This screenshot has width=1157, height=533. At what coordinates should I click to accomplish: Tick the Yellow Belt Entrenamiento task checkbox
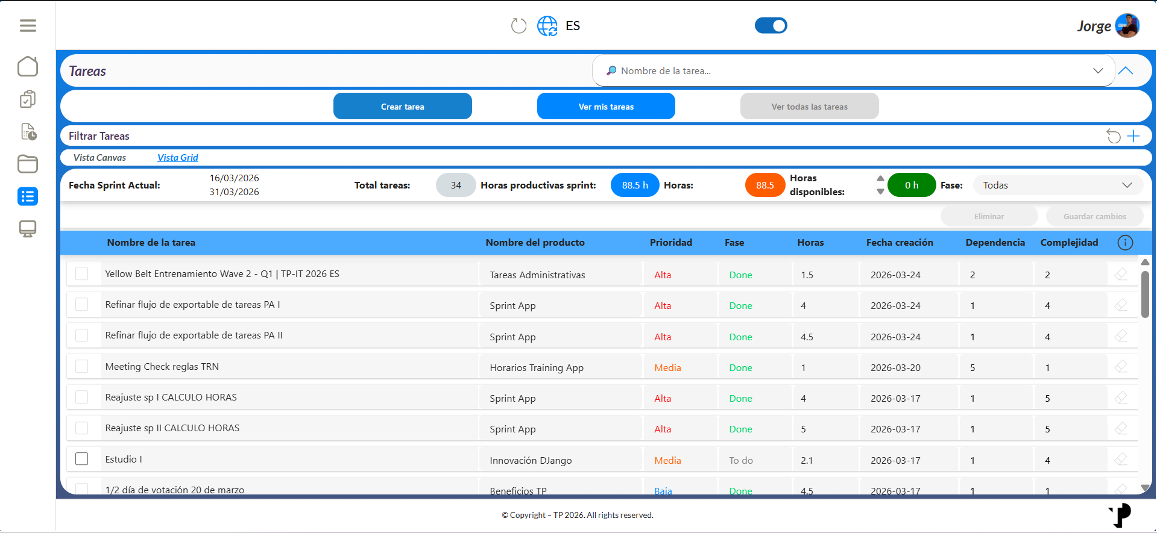tap(82, 273)
